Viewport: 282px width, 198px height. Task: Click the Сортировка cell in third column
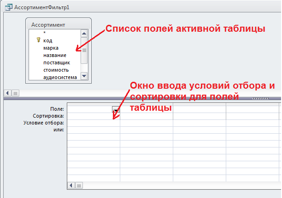200,116
